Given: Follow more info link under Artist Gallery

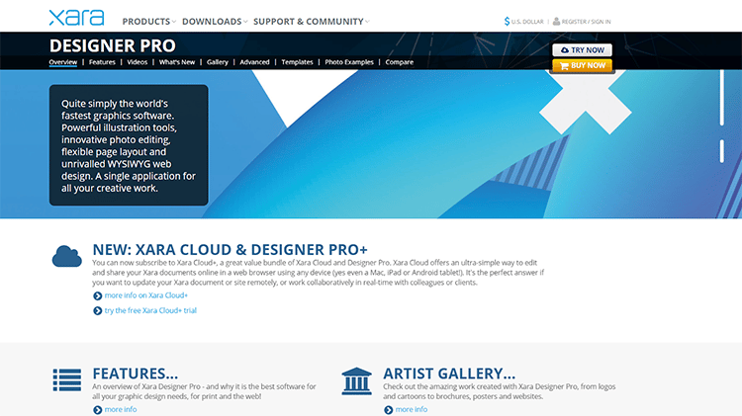Looking at the screenshot, I should (x=412, y=409).
